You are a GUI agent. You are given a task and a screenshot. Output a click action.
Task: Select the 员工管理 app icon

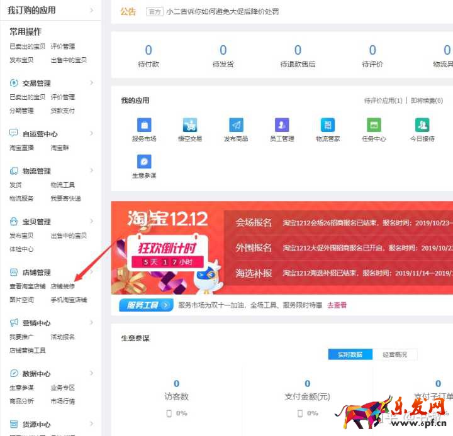point(282,125)
